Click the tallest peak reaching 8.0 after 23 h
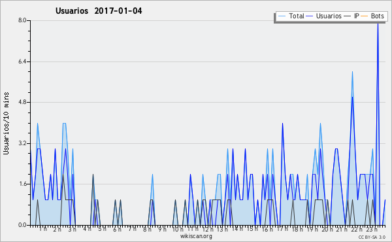 tap(378, 24)
